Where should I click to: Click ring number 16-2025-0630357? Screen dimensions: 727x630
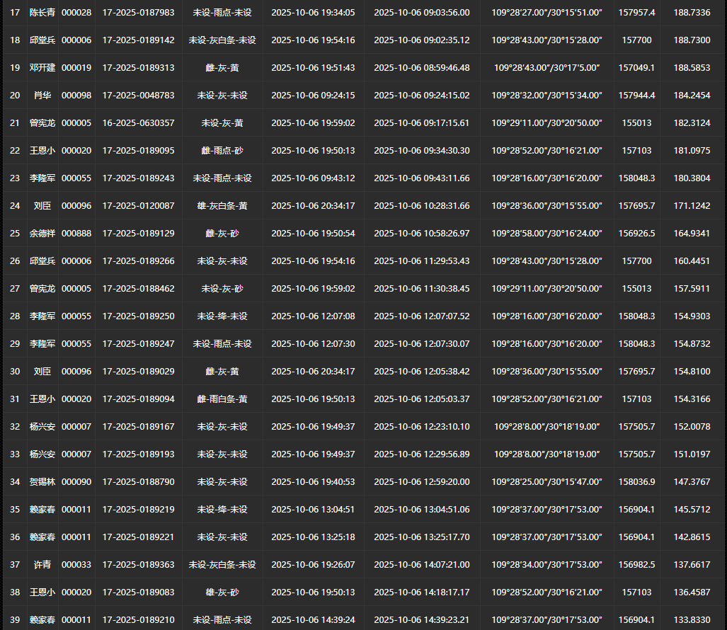[138, 123]
